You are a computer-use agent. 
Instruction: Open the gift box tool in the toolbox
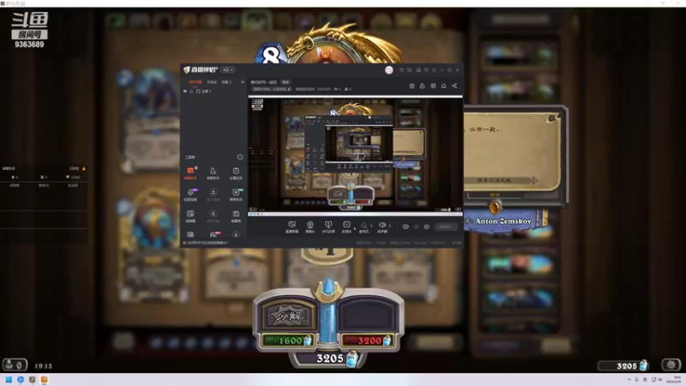click(236, 215)
